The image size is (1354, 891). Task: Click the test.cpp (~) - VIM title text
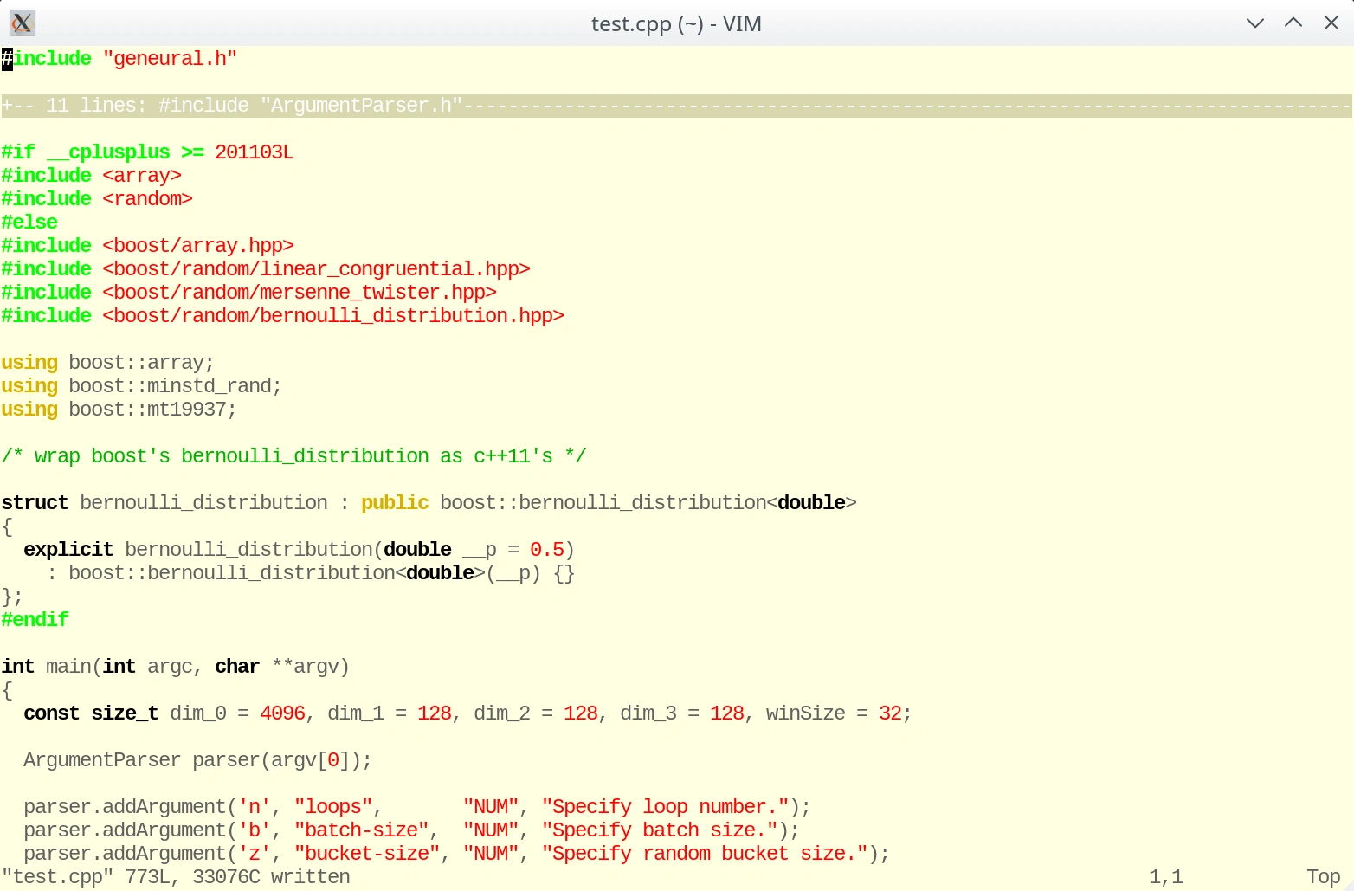click(x=676, y=23)
